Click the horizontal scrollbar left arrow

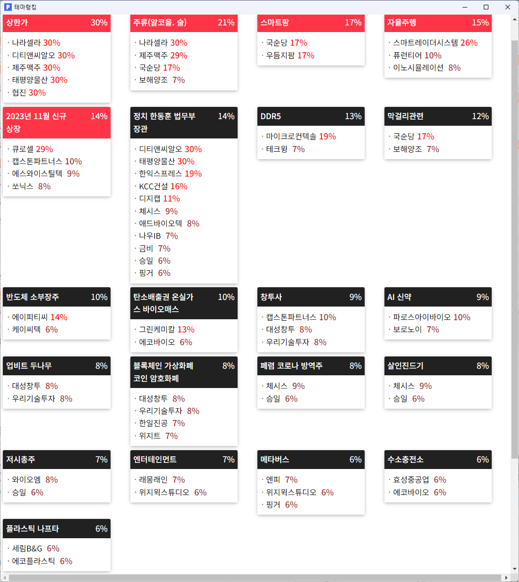coord(5,578)
